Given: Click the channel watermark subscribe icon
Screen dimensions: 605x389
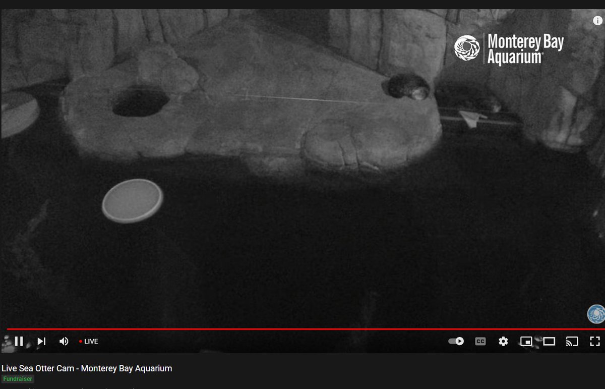Looking at the screenshot, I should 596,314.
